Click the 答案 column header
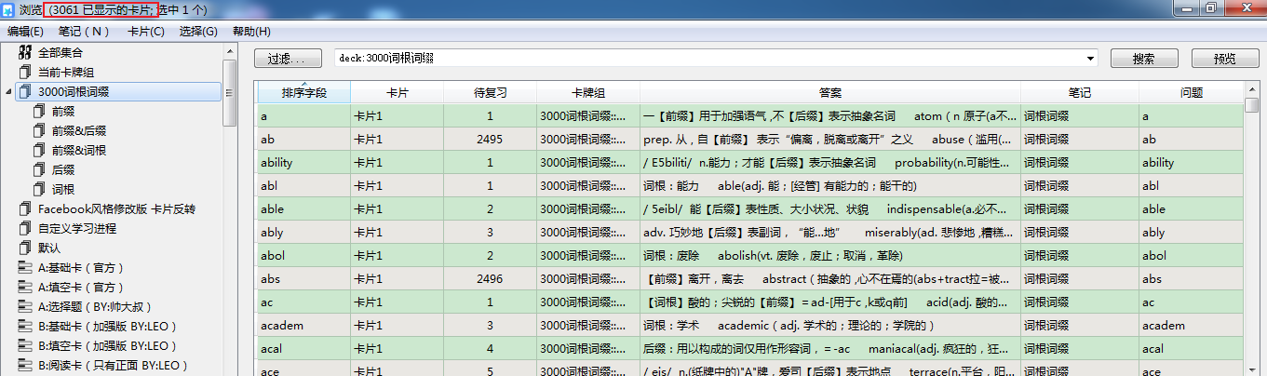1267x376 pixels. pyautogui.click(x=830, y=93)
